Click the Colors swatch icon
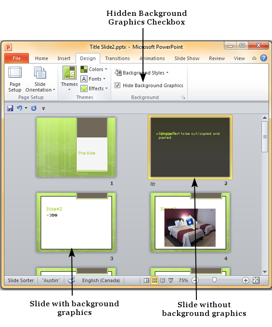The image size is (272, 327). (84, 69)
